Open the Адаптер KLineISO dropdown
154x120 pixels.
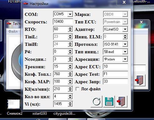pyautogui.click(x=125, y=29)
